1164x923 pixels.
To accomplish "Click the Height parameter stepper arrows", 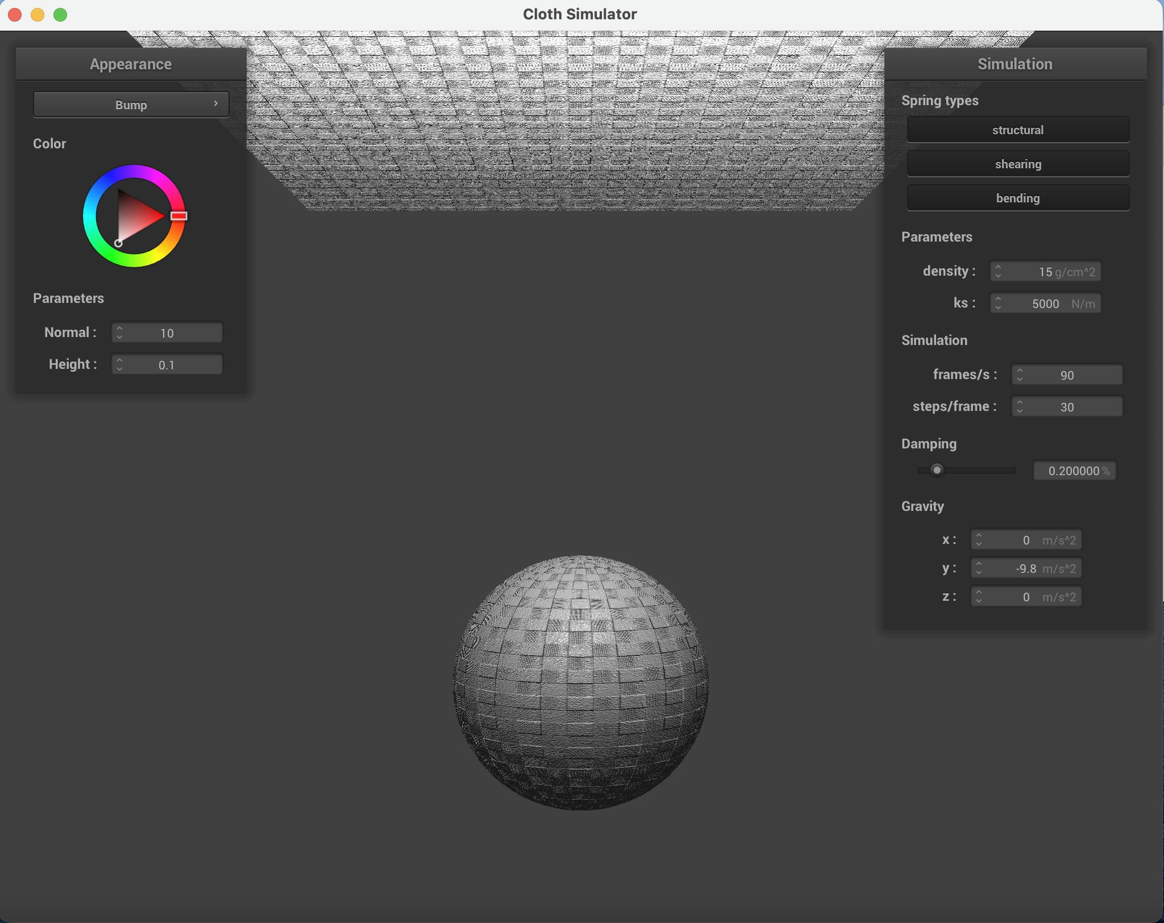I will tap(119, 365).
